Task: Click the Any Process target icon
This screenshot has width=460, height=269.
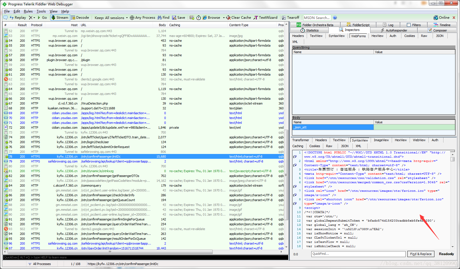Action: point(132,18)
